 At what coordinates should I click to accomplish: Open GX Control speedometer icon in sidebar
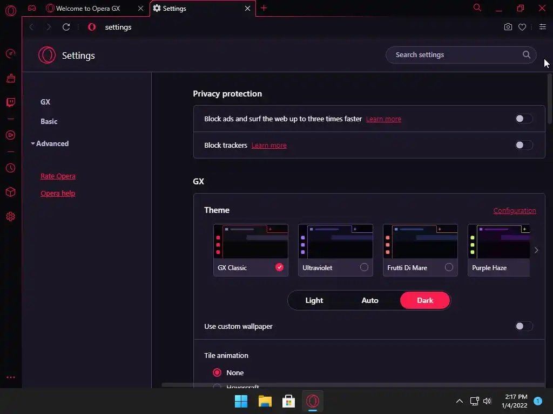click(x=11, y=54)
